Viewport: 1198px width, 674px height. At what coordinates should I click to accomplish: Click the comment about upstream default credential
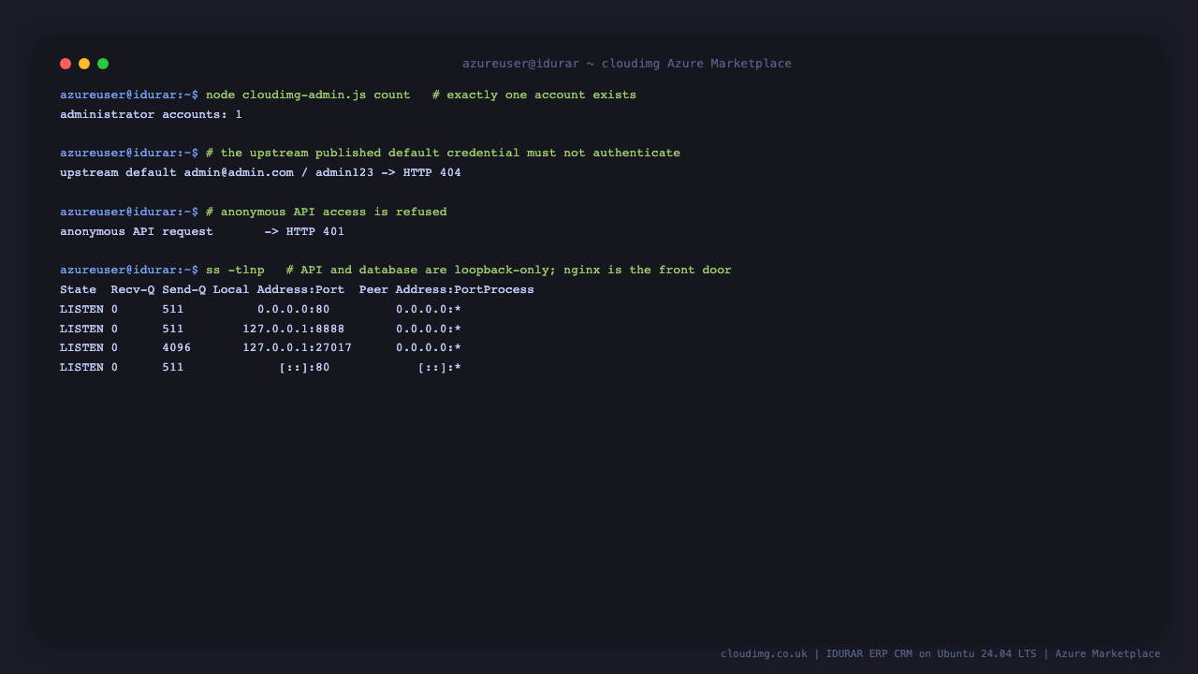tap(443, 153)
